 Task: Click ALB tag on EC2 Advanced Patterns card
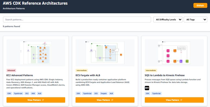coord(39,93)
